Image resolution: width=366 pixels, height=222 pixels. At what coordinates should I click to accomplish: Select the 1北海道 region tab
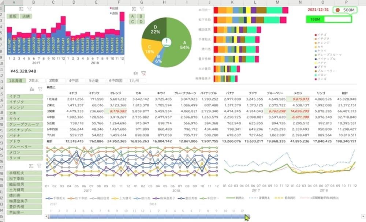point(16,81)
